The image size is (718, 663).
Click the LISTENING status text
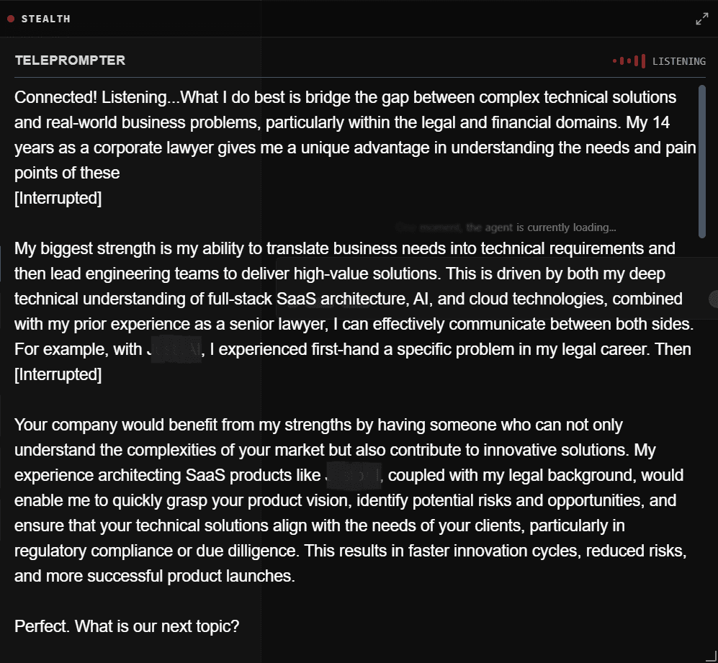pyautogui.click(x=678, y=61)
